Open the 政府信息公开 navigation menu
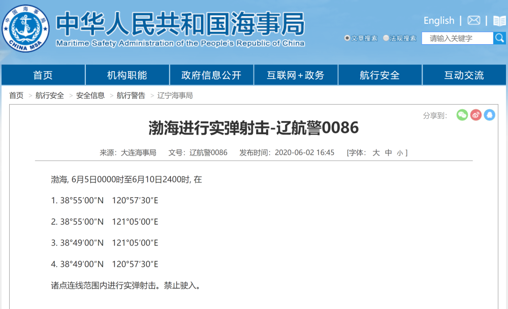 click(x=212, y=74)
